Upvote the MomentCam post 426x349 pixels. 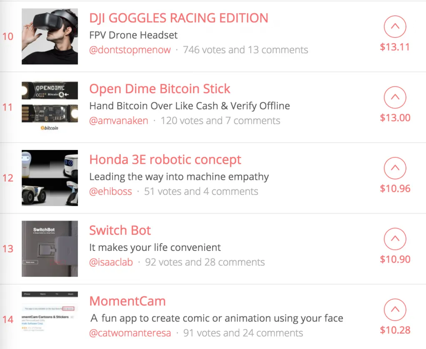[395, 310]
